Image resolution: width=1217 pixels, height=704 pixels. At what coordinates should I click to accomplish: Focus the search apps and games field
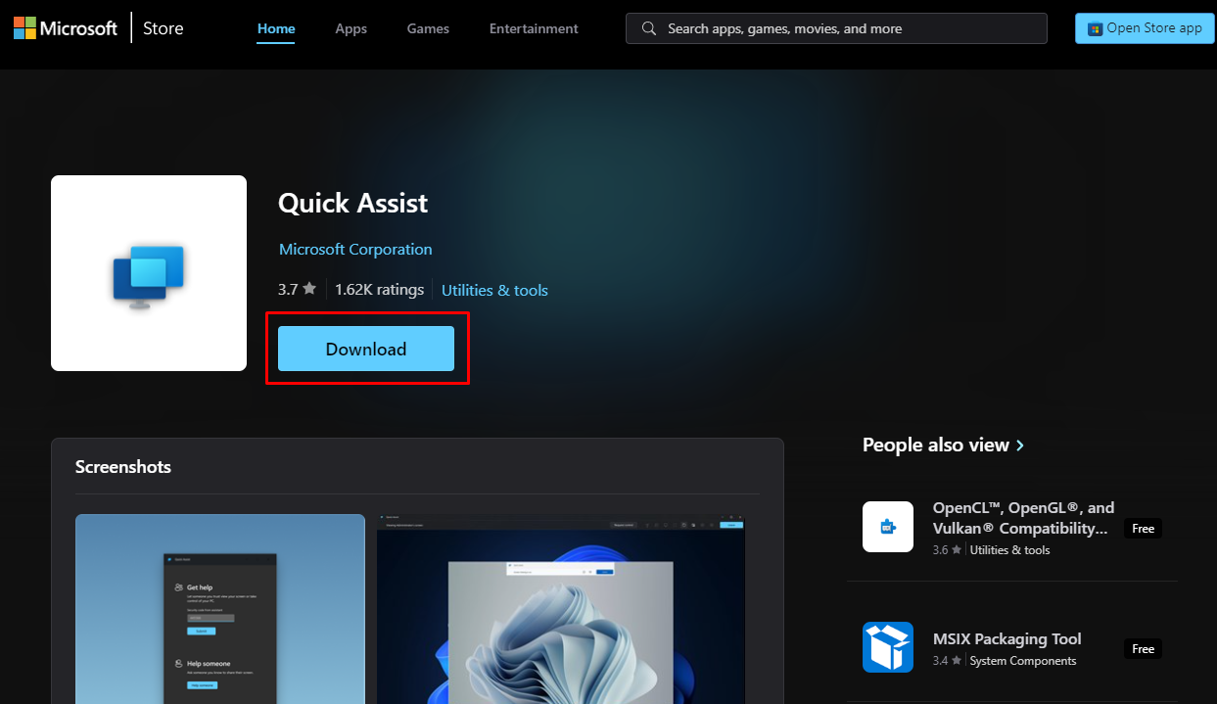pos(836,28)
